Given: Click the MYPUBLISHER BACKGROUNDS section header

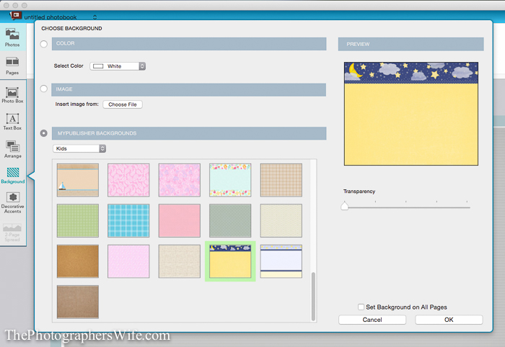Looking at the screenshot, I should pos(189,133).
